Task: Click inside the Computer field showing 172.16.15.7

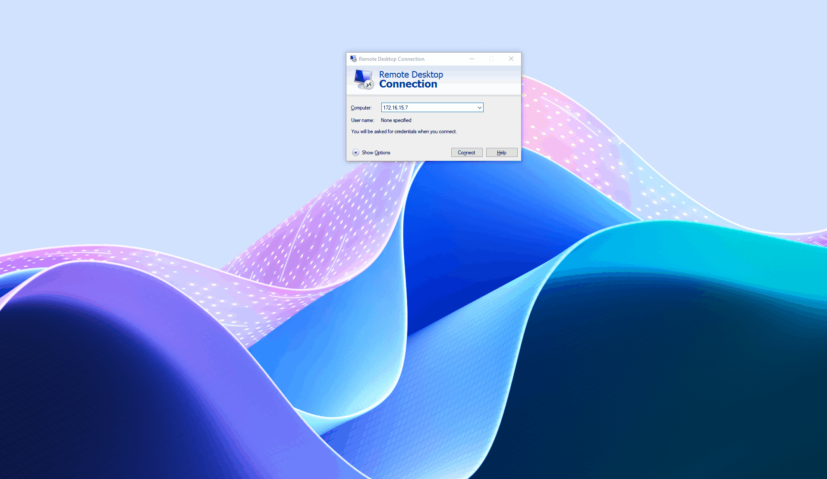Action: 427,108
